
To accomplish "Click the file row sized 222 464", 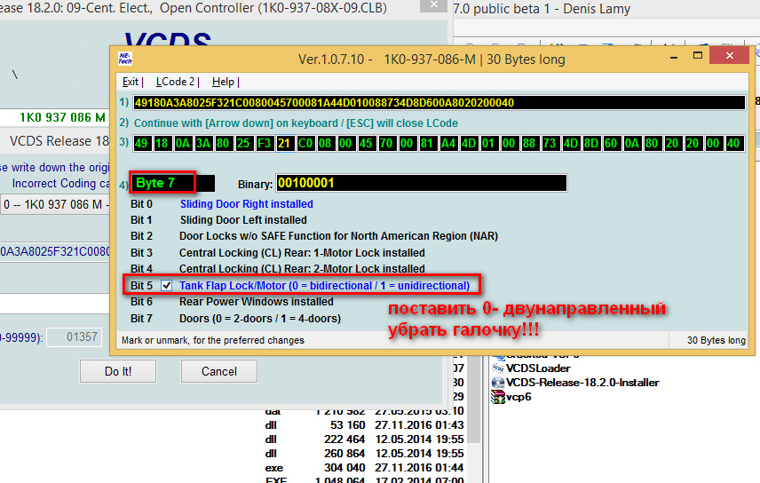I will click(x=365, y=439).
